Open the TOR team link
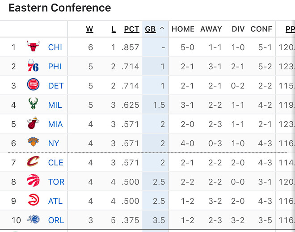This screenshot has width=295, height=232. (x=56, y=182)
